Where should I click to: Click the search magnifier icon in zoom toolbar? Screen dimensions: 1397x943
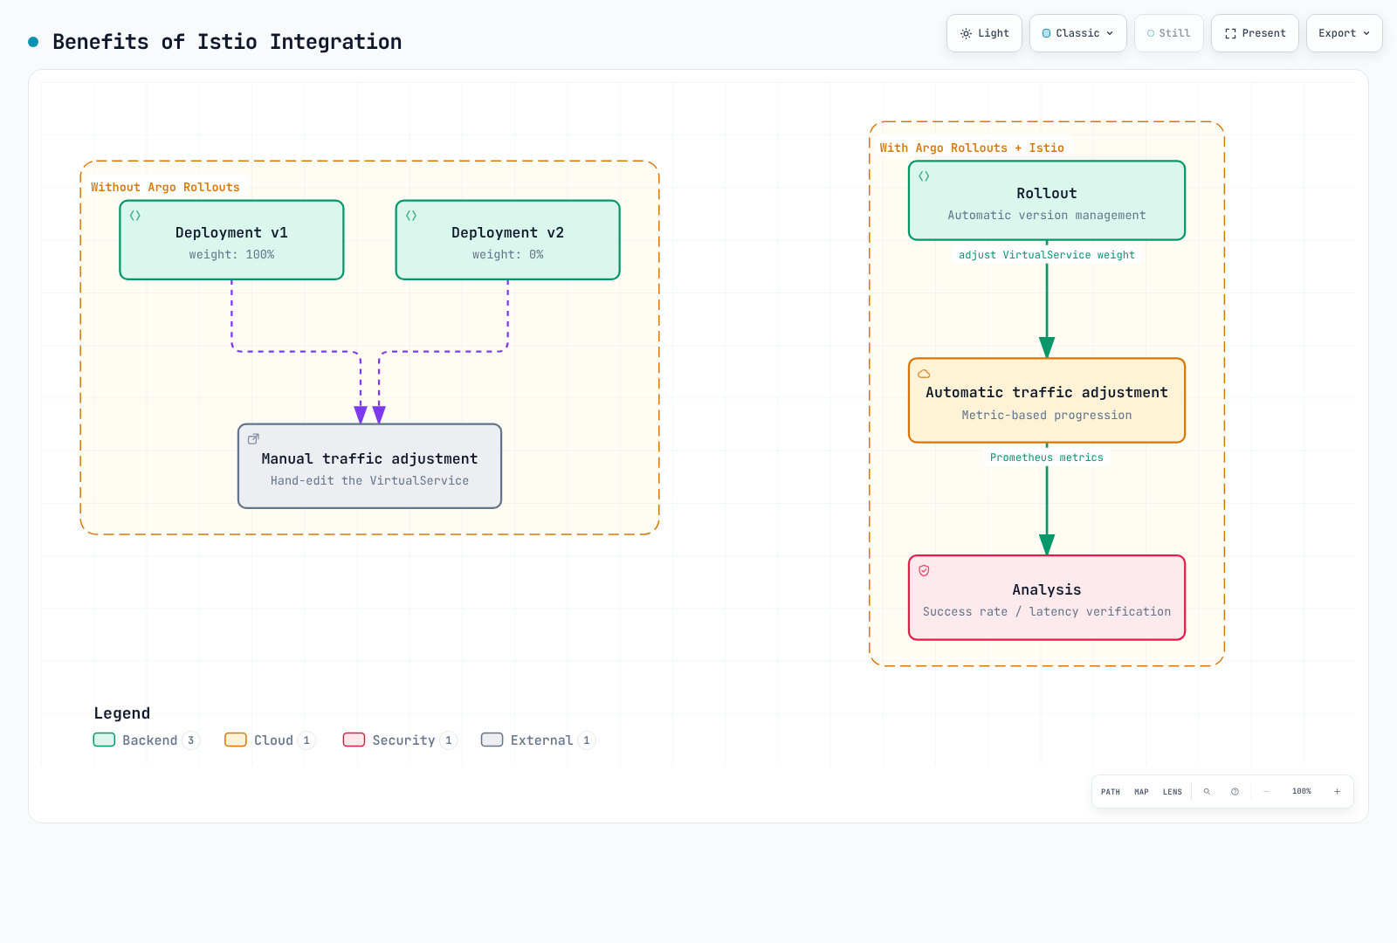click(x=1207, y=792)
